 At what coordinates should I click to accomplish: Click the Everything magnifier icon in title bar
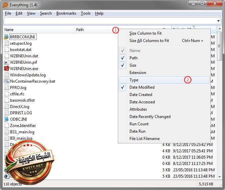[x=5, y=4]
